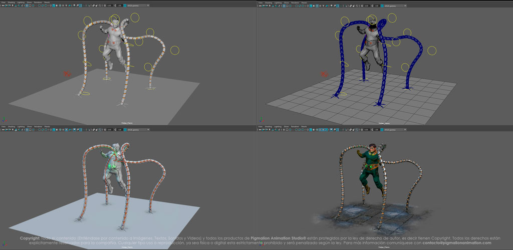513x250 pixels.
Task: Toggle the view transform icon in textured character viewport
Action: click(x=382, y=130)
